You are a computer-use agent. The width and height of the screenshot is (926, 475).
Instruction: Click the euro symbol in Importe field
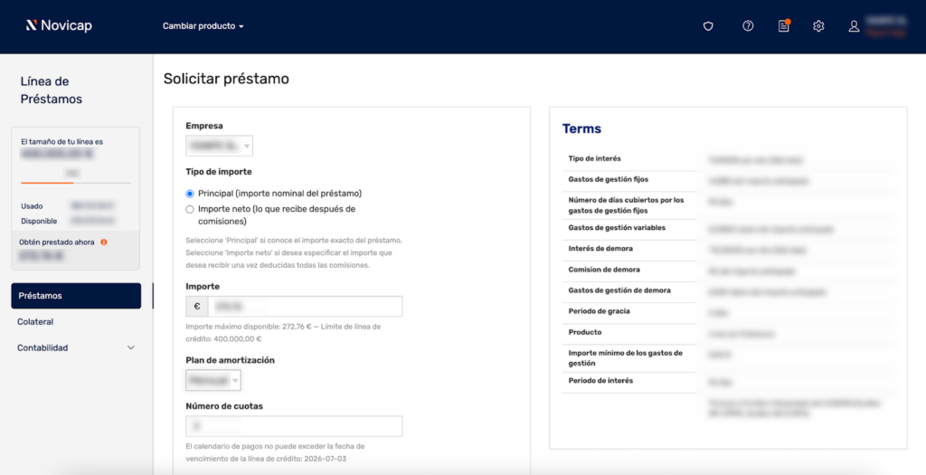tap(197, 307)
